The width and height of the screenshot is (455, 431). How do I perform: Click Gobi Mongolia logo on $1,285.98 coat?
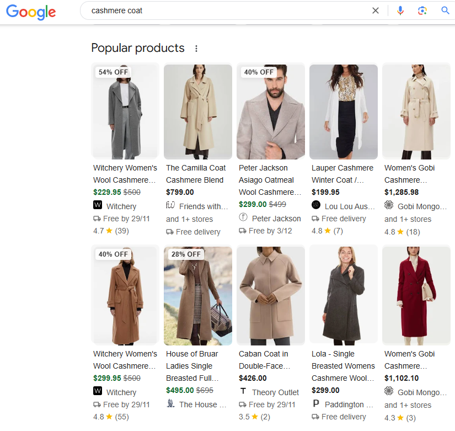[389, 205]
